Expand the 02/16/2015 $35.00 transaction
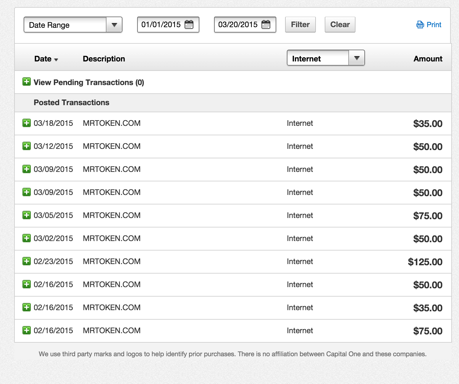The image size is (459, 384). (27, 307)
